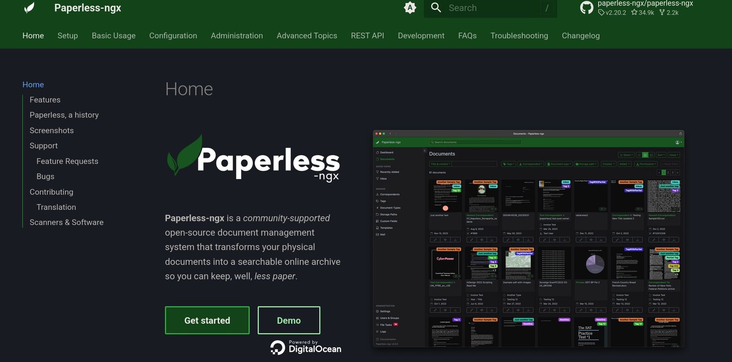Go to the REST API tab

click(x=367, y=36)
